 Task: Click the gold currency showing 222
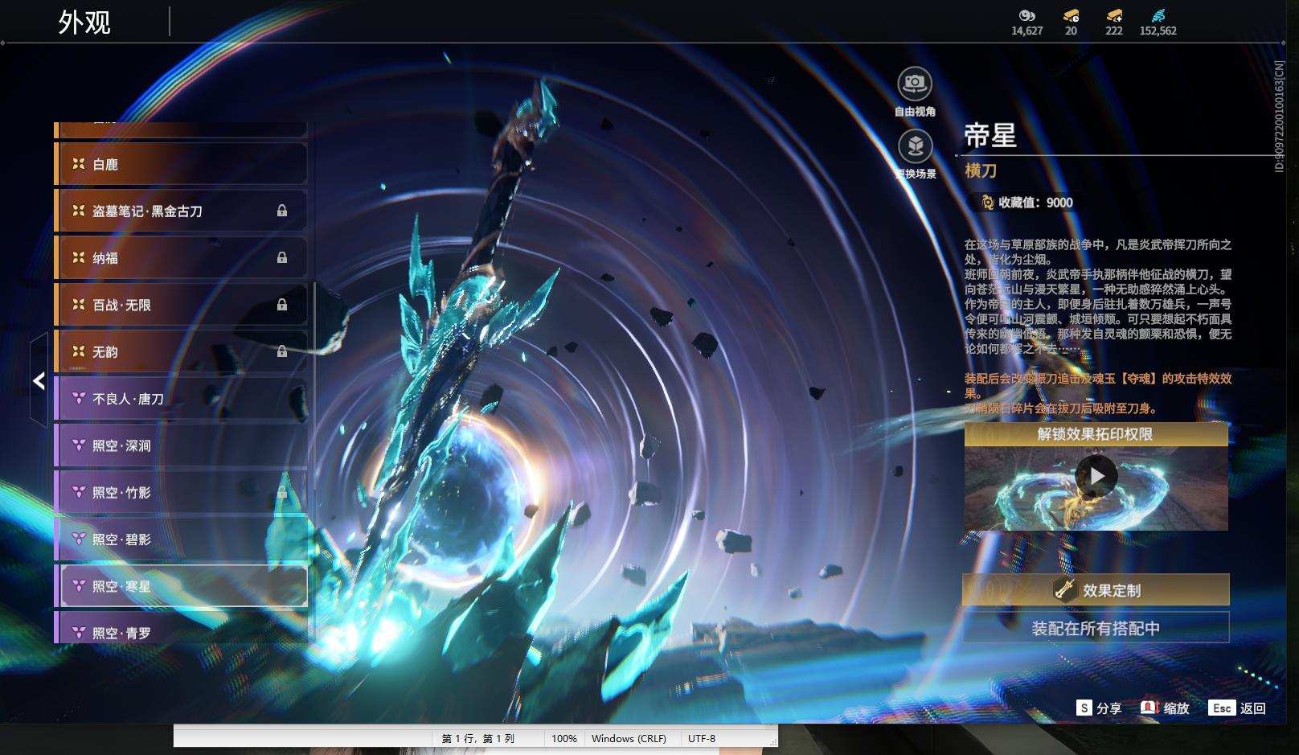1114,15
